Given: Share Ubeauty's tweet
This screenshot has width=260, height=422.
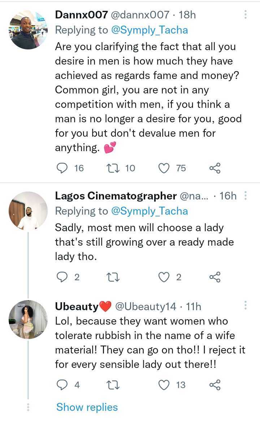Looking at the screenshot, I should pyautogui.click(x=215, y=385).
